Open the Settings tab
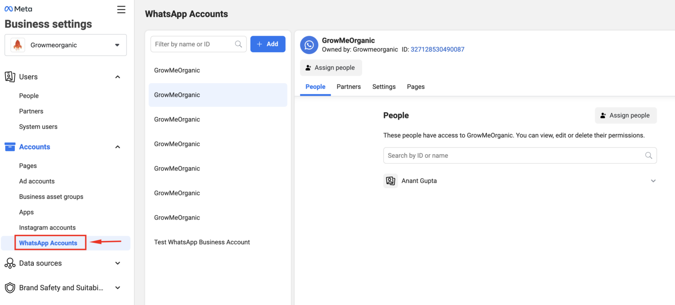675x305 pixels. click(384, 87)
